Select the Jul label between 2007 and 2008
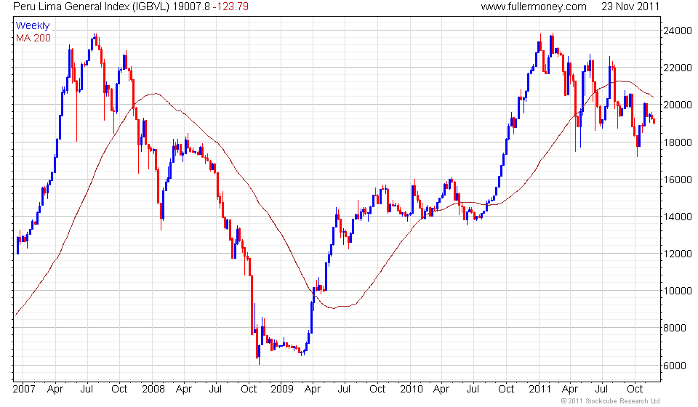Screen dimensions: 698x407 pos(87,390)
